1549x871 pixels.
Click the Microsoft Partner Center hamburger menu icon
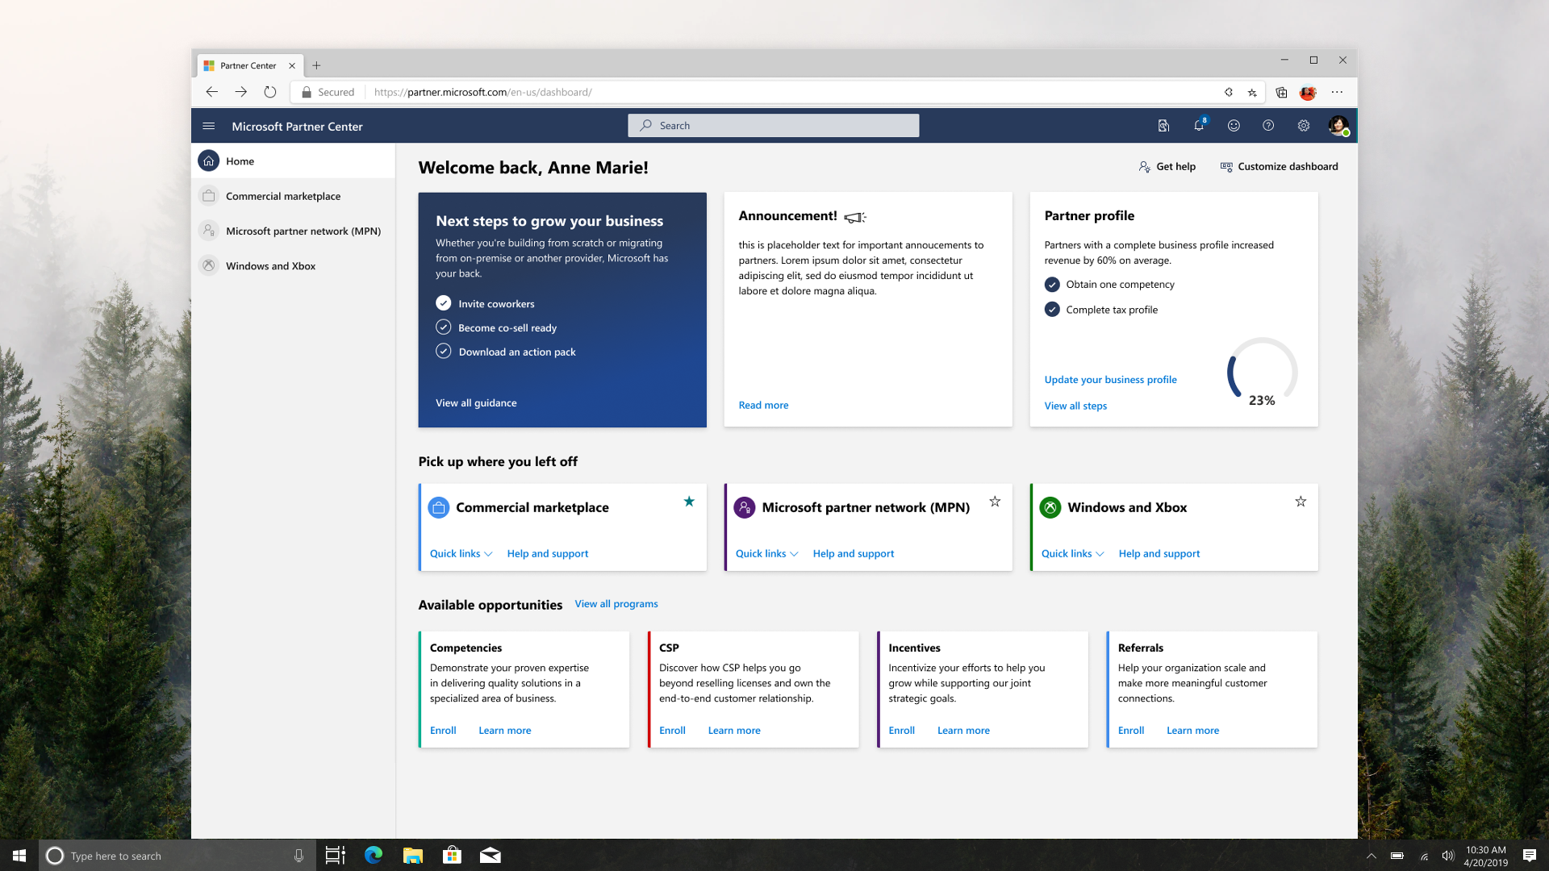point(211,126)
